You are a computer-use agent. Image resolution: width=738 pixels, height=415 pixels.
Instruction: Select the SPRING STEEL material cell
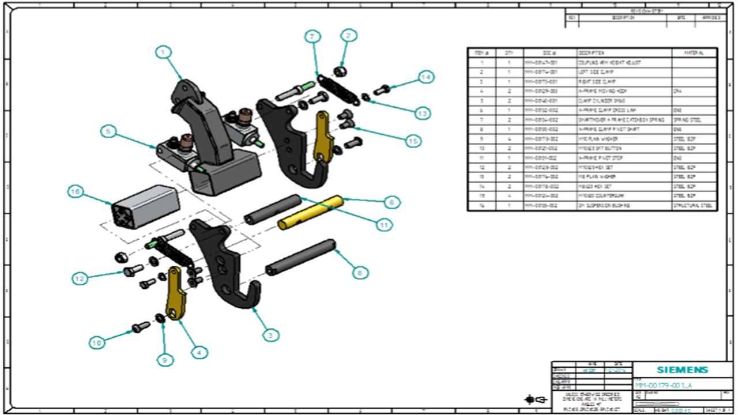tap(689, 119)
